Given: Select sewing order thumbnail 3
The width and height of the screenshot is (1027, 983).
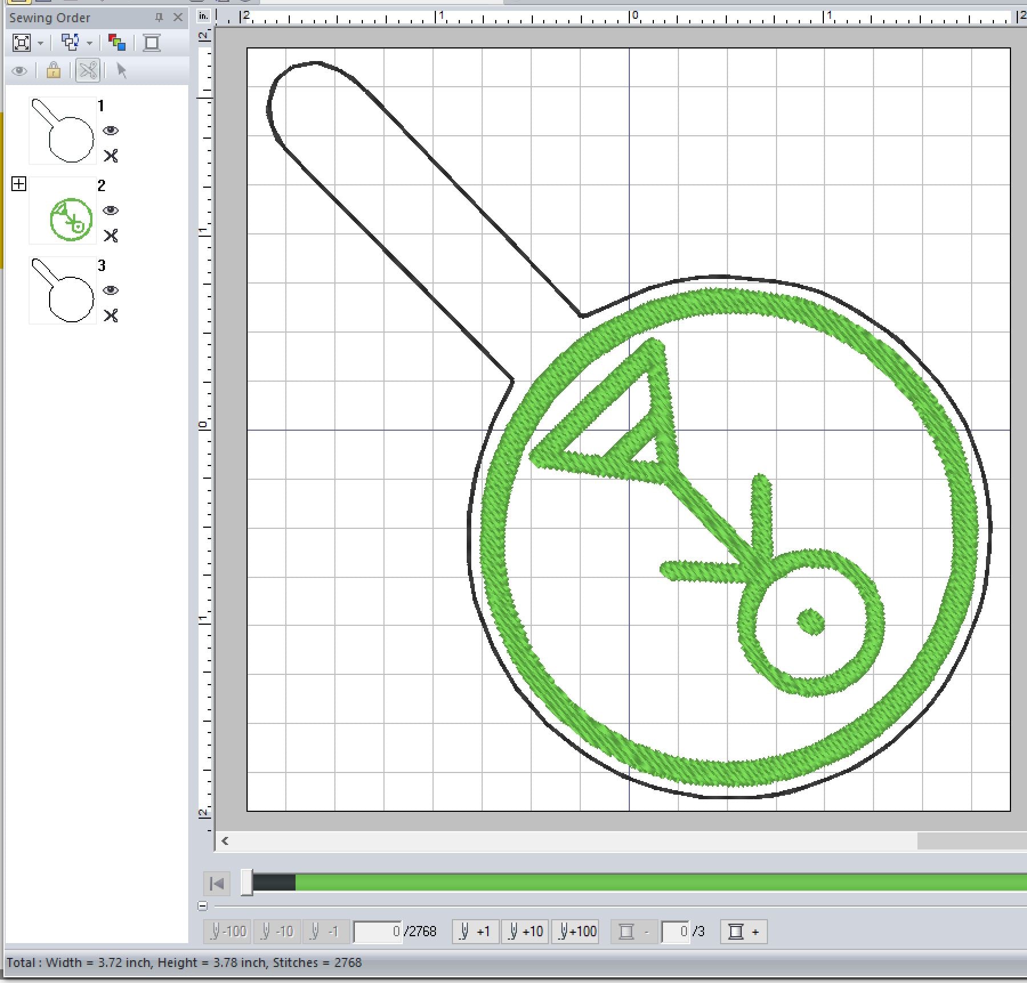Looking at the screenshot, I should click(x=63, y=290).
